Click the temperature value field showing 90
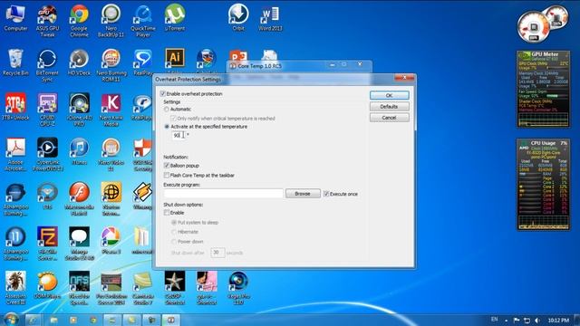580x326 pixels. point(178,135)
